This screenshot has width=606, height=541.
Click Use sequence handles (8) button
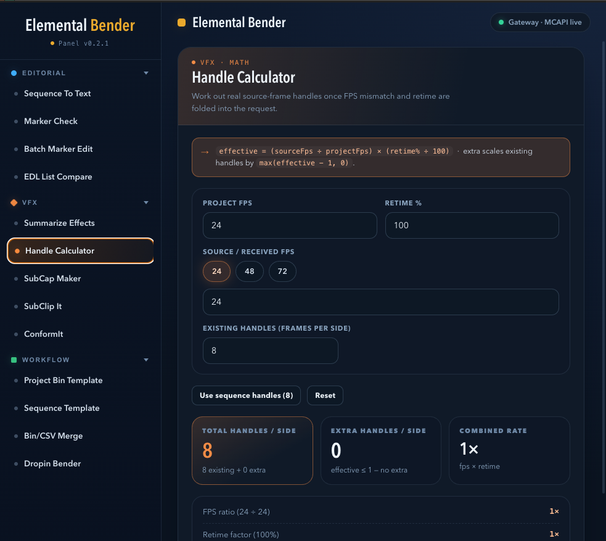[246, 395]
